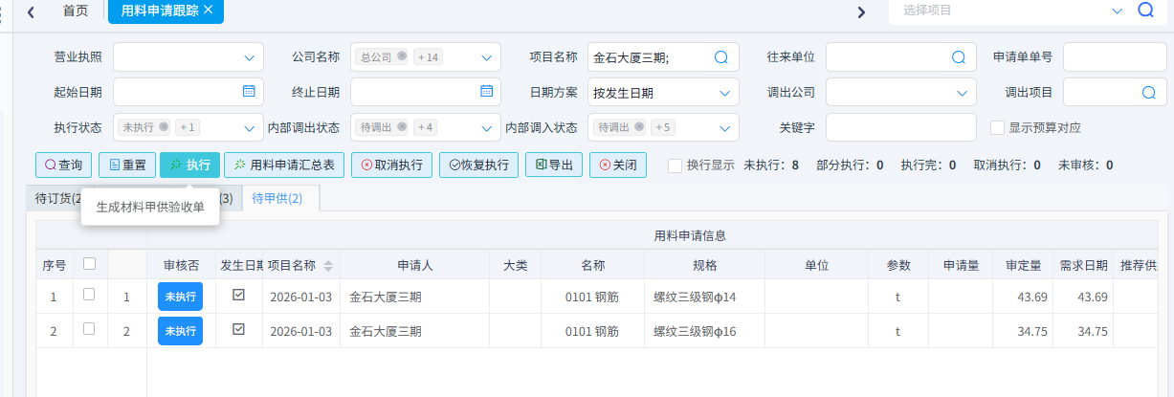
Task: Expand the 调出公司 dropdown
Action: pos(962,93)
